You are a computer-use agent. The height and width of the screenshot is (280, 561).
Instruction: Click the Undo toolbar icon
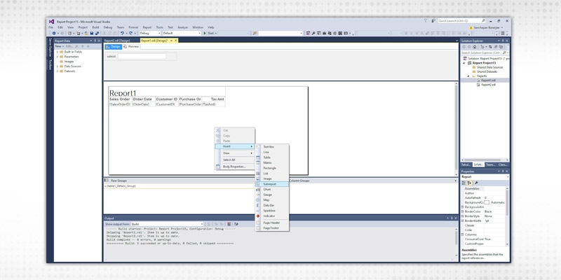(x=122, y=33)
